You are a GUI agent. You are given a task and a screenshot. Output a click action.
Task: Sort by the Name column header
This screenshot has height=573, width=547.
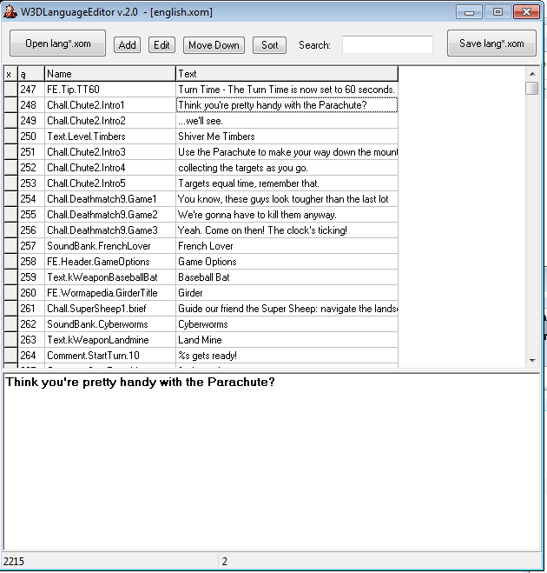tap(109, 74)
